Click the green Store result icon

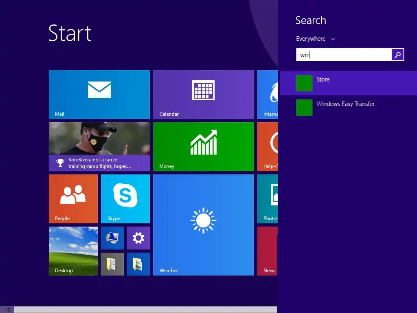[304, 83]
